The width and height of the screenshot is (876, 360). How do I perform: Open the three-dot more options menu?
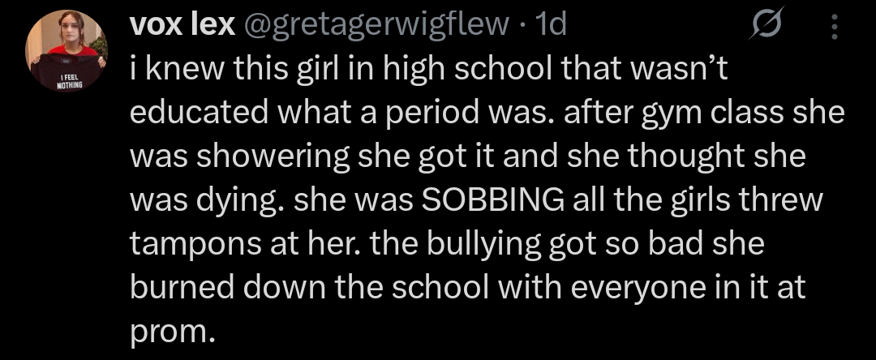pyautogui.click(x=833, y=28)
